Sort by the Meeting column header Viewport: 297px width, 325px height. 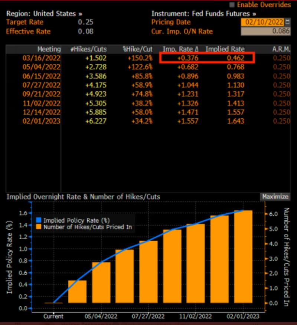pos(49,49)
